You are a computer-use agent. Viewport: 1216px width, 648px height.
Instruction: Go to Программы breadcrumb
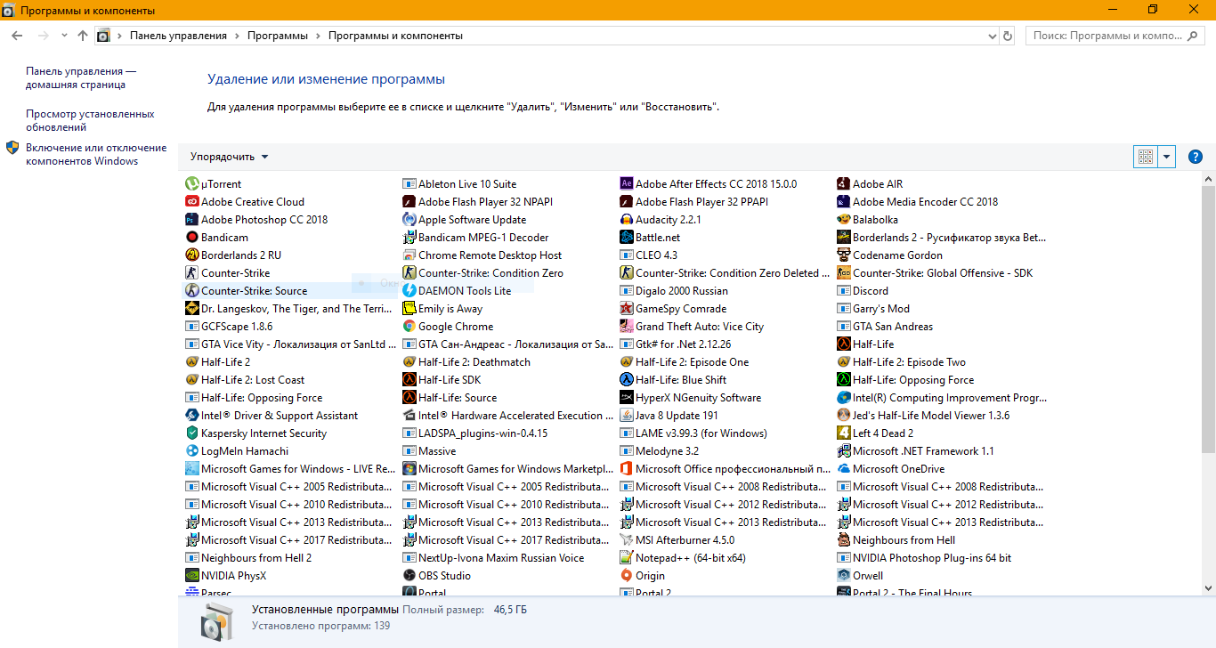[x=278, y=36]
